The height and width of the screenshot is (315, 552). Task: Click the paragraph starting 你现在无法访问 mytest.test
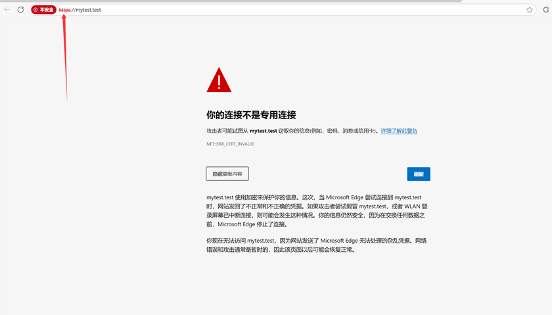[317, 245]
